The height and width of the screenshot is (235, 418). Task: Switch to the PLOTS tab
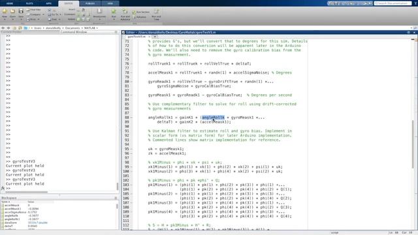pyautogui.click(x=29, y=3)
